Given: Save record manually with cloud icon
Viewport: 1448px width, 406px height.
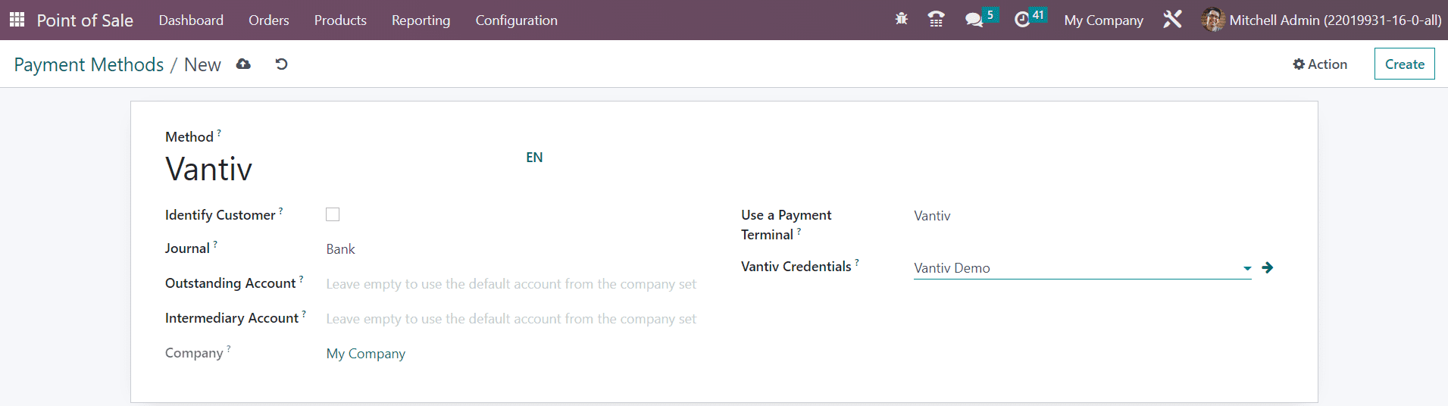Looking at the screenshot, I should [x=243, y=64].
